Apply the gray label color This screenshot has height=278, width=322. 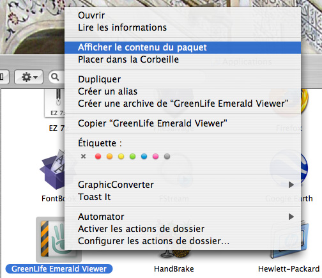coord(167,157)
